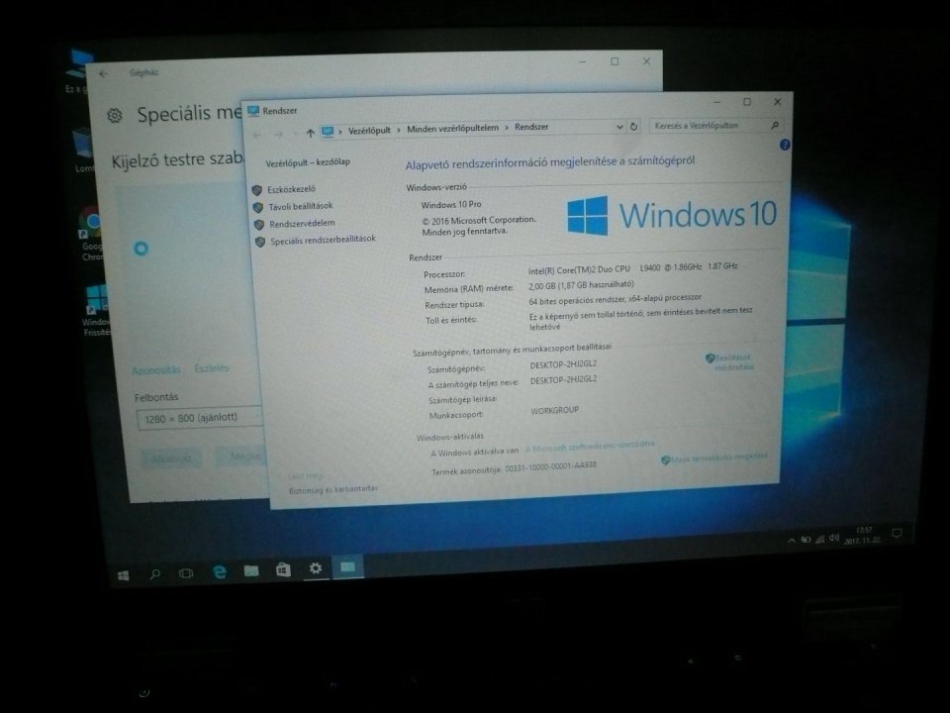Go to Vezérlőpult – kezdőlap

[308, 161]
